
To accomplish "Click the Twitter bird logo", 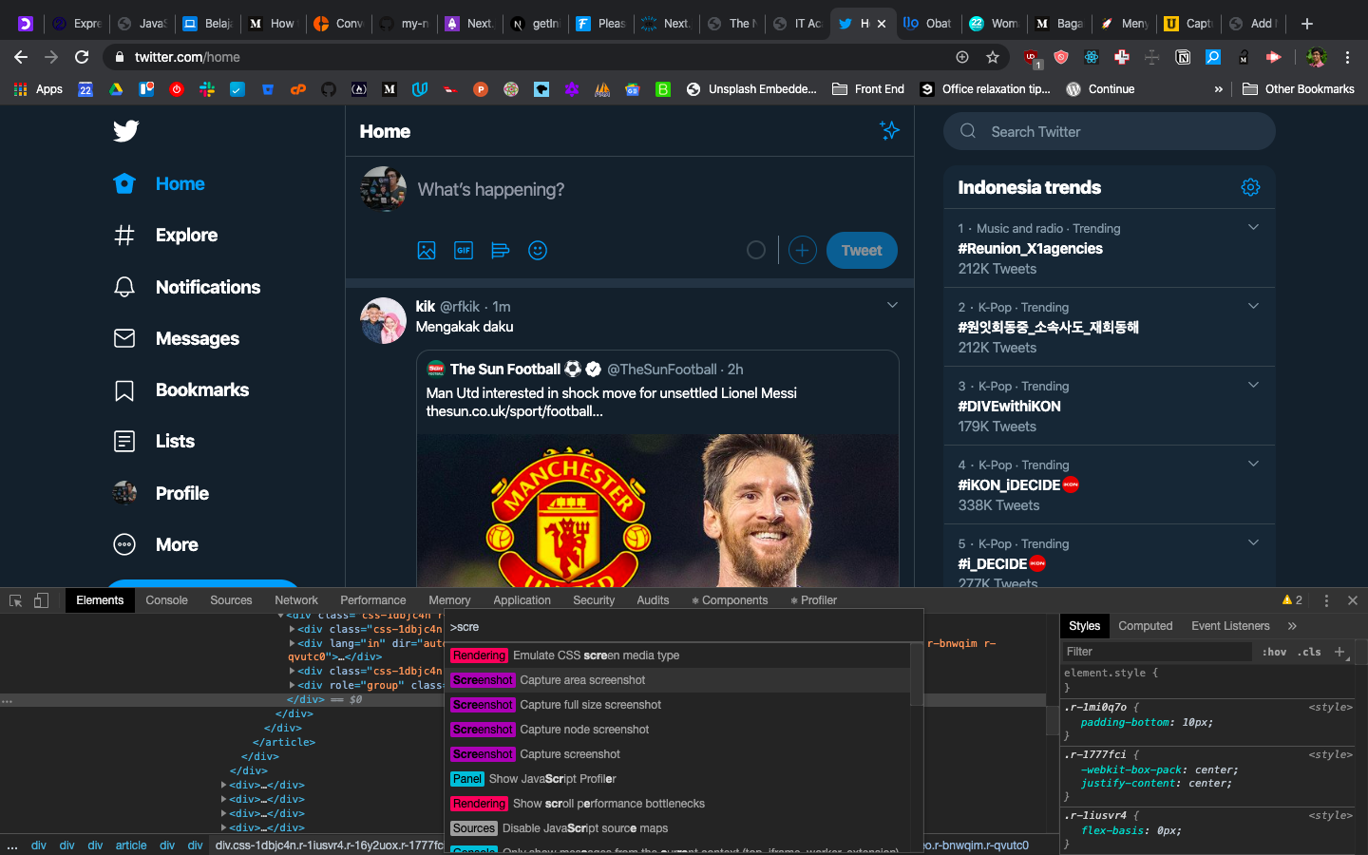I will 125,131.
